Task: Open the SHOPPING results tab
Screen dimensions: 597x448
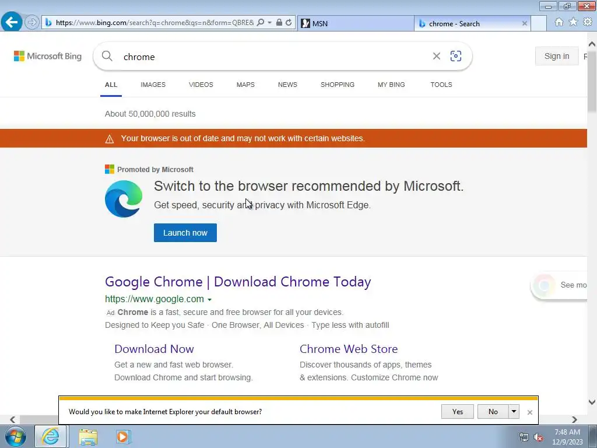Action: tap(338, 85)
